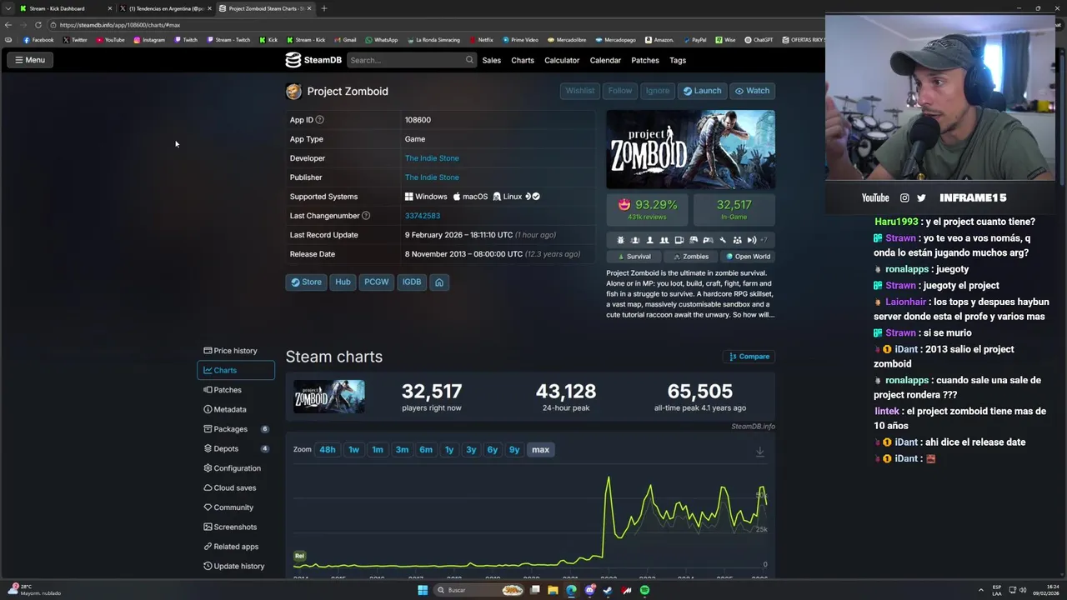The image size is (1067, 600).
Task: Click the 93.29% review rating box
Action: click(x=648, y=210)
